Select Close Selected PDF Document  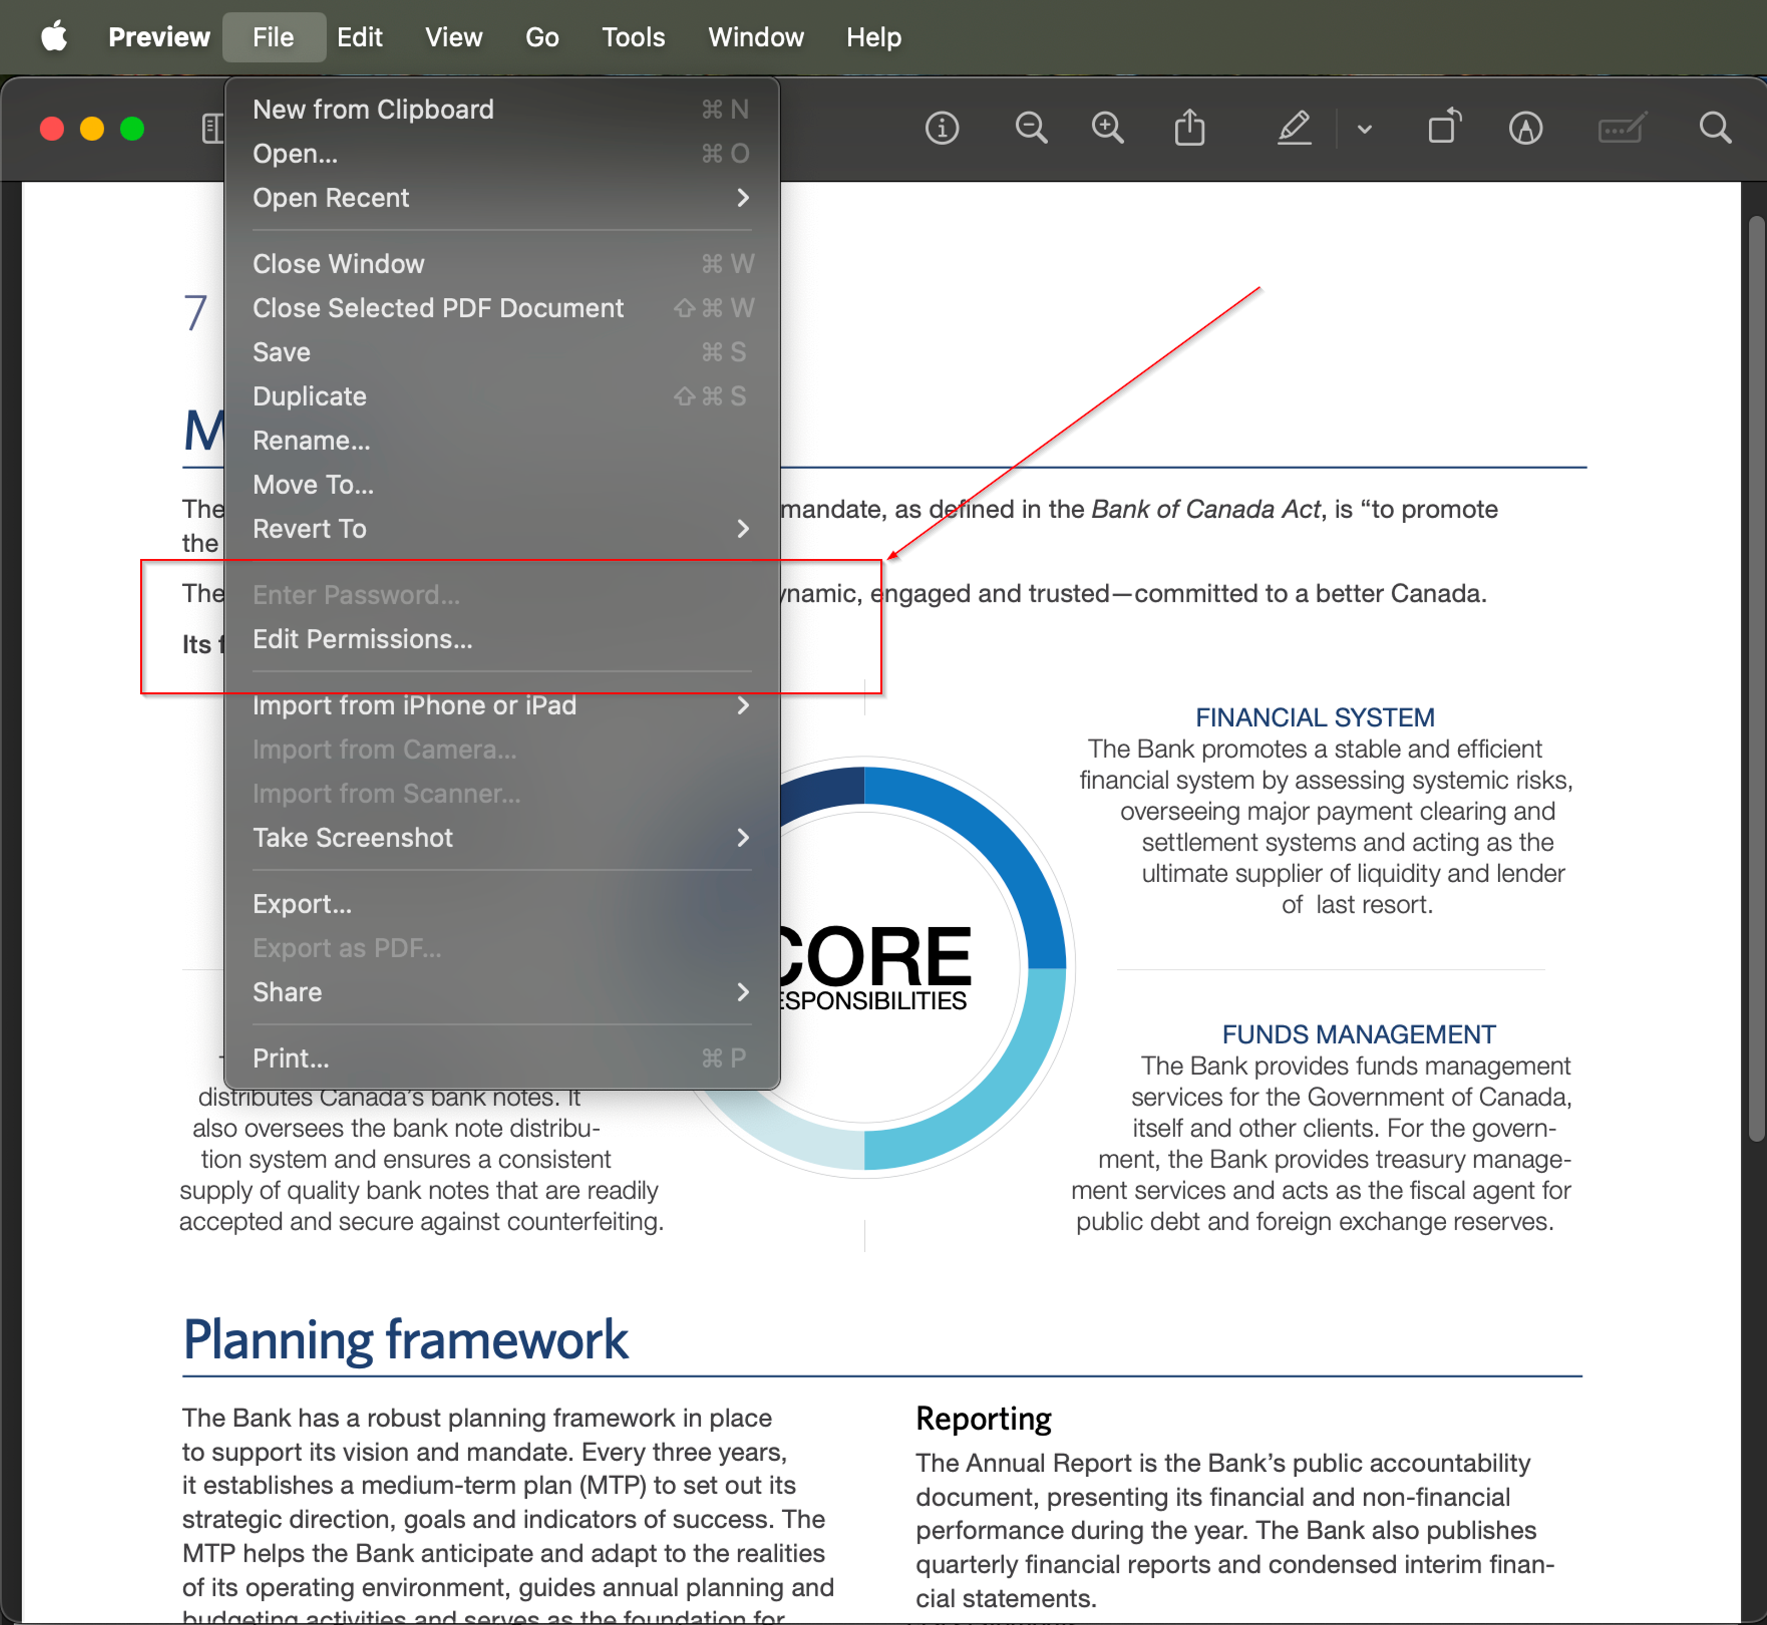tap(502, 308)
